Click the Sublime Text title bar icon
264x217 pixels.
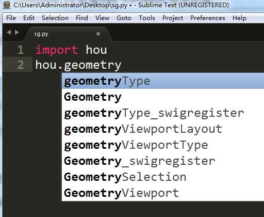pos(7,5)
